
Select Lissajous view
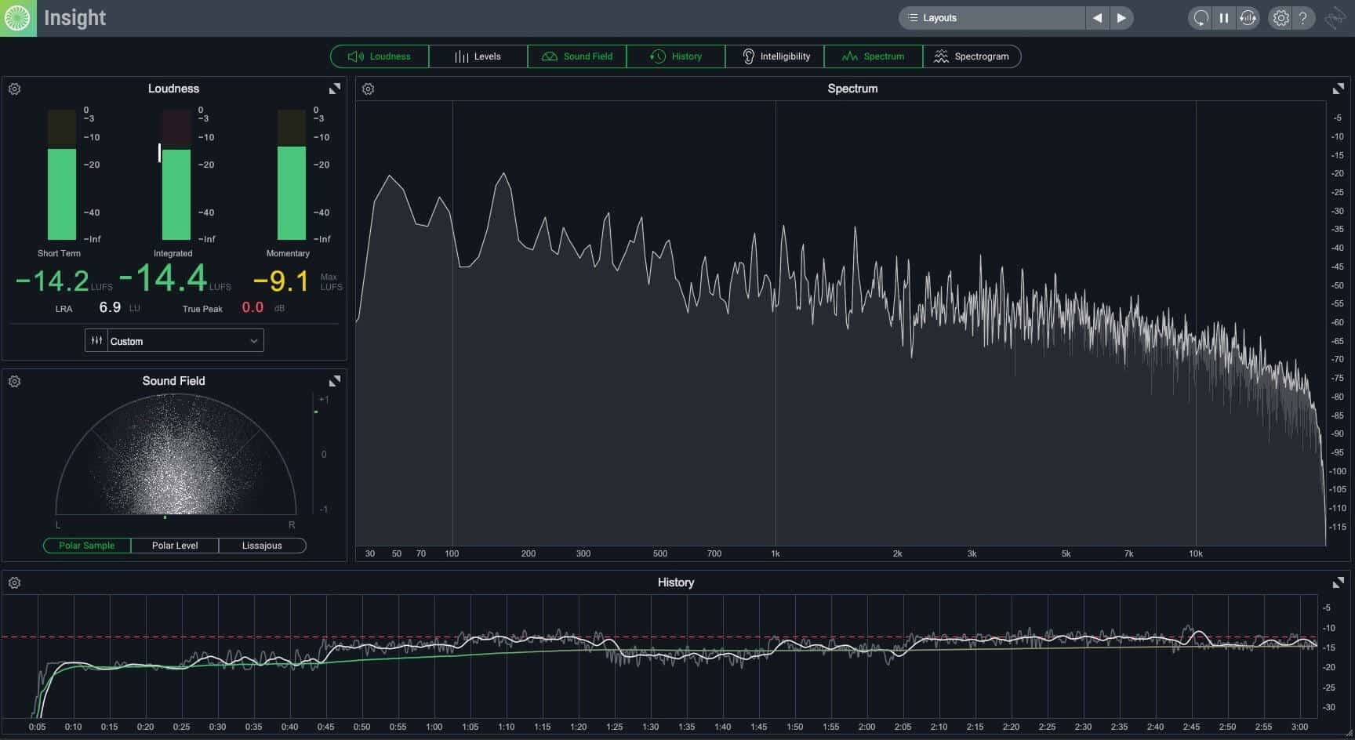pos(262,546)
